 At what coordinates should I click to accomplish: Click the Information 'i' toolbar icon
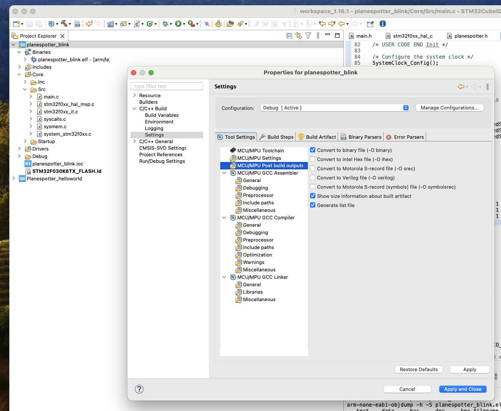tap(382, 24)
